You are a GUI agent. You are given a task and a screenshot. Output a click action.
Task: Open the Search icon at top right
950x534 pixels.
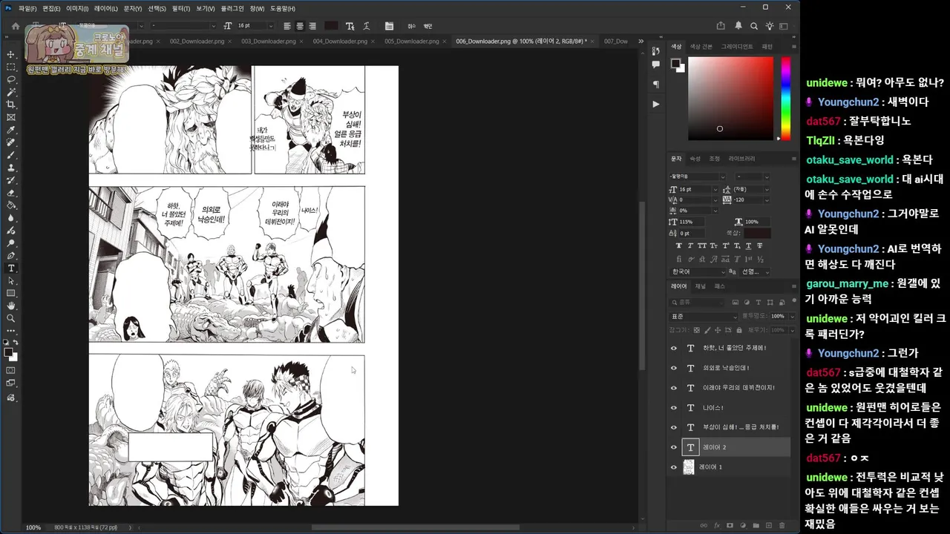[754, 26]
